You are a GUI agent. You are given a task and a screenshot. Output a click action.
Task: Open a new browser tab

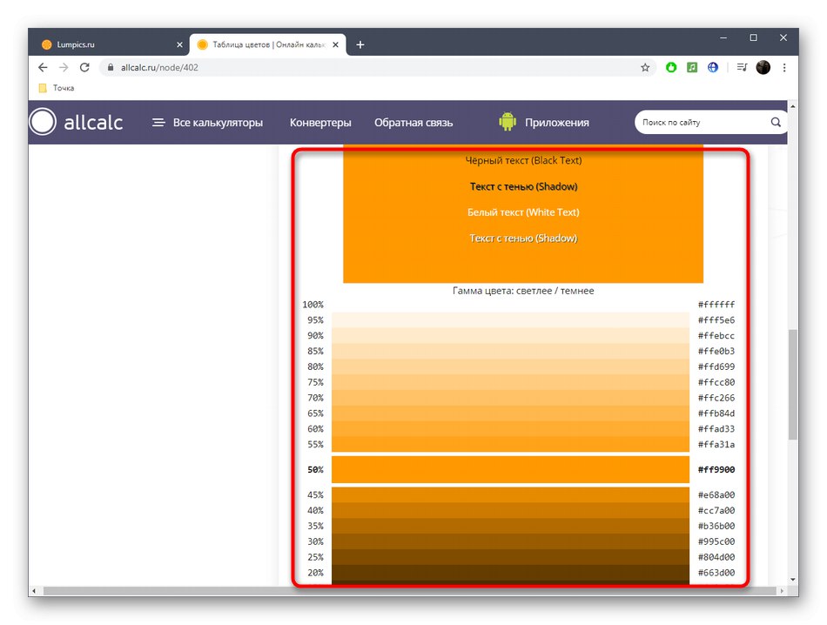[360, 45]
